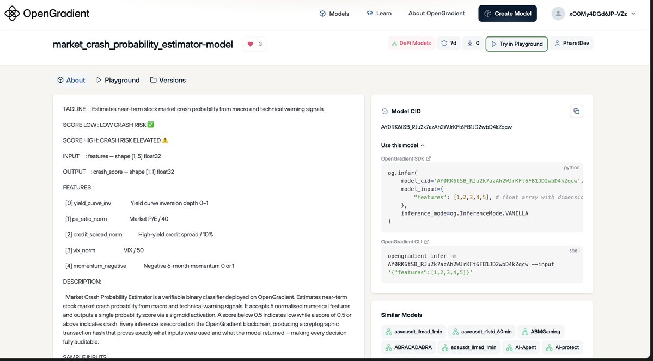This screenshot has height=361, width=653.
Task: Switch to the Versions tab
Action: [168, 80]
